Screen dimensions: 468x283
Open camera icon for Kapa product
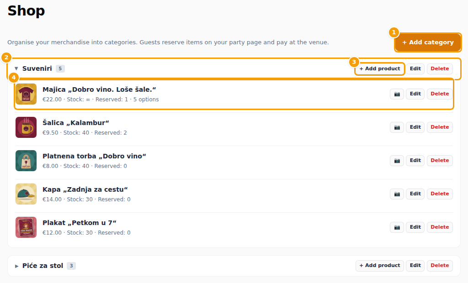[397, 194]
